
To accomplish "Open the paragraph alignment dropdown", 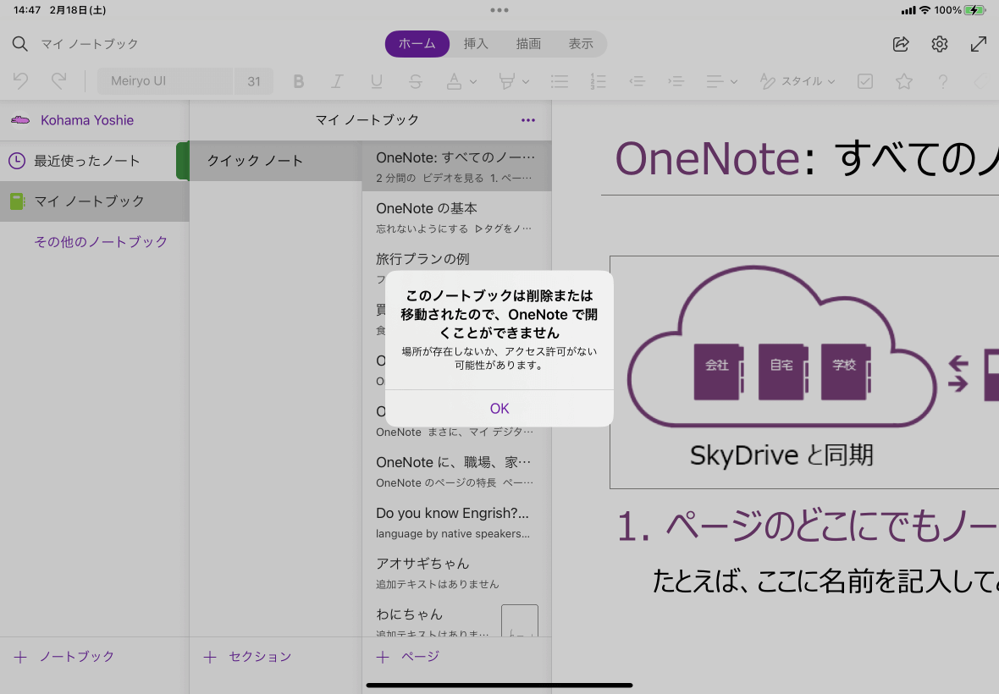I will click(720, 81).
